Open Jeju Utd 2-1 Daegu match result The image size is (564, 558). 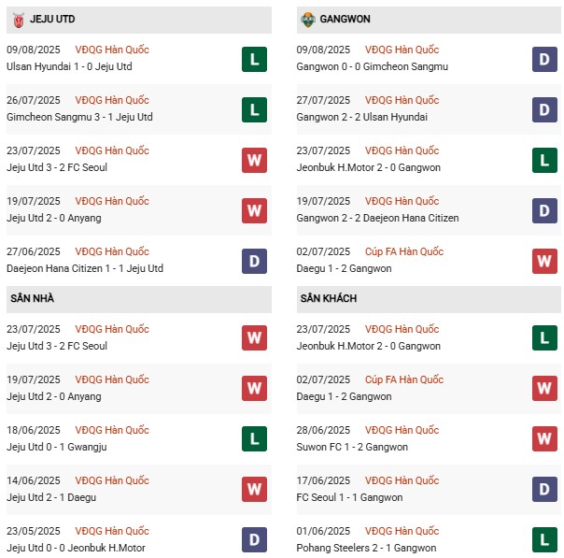pyautogui.click(x=51, y=497)
